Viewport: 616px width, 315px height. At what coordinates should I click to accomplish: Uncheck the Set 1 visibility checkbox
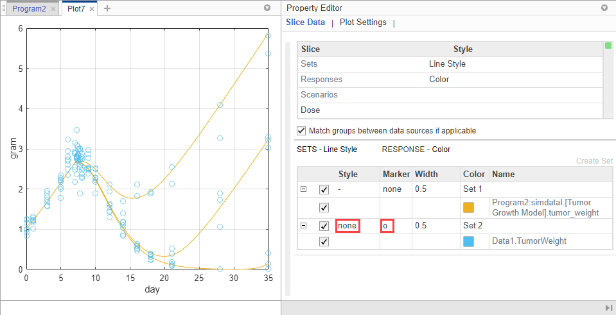pos(324,190)
